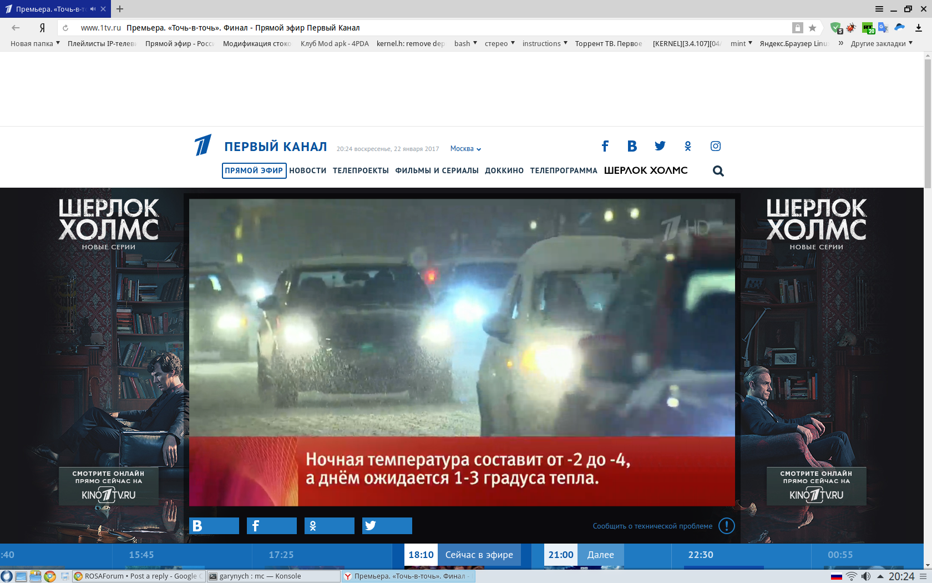Image resolution: width=932 pixels, height=583 pixels.
Task: Expand the 'Другие закладки' folder
Action: (882, 43)
